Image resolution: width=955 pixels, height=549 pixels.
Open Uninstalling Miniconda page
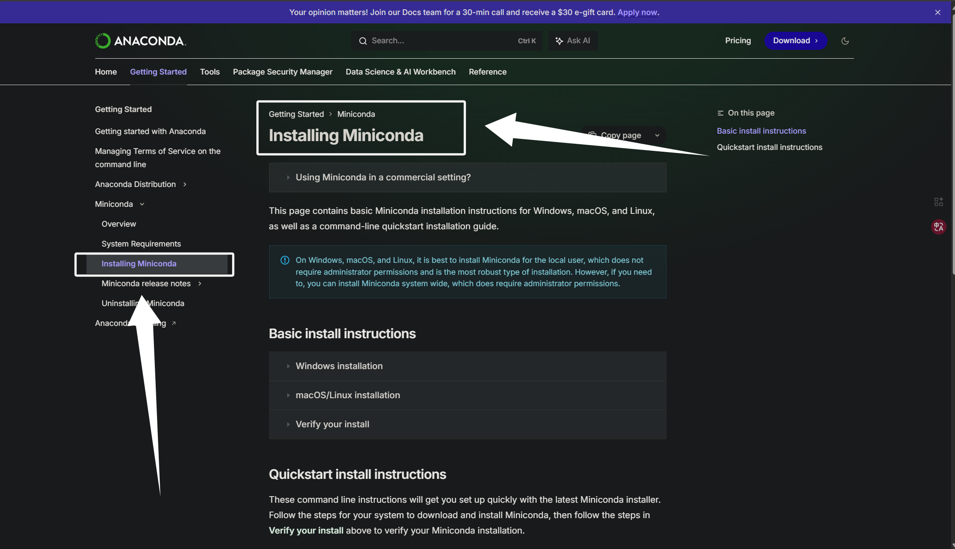coord(143,303)
